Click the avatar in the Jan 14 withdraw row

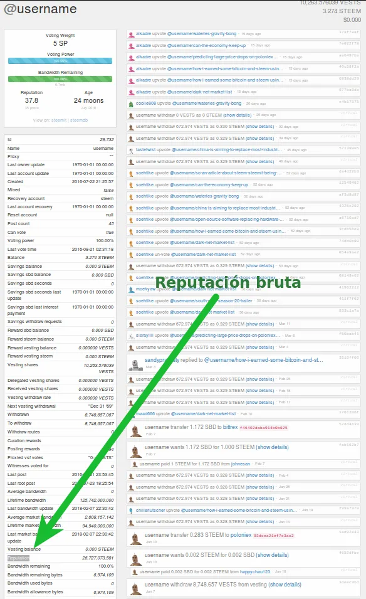coord(131,522)
